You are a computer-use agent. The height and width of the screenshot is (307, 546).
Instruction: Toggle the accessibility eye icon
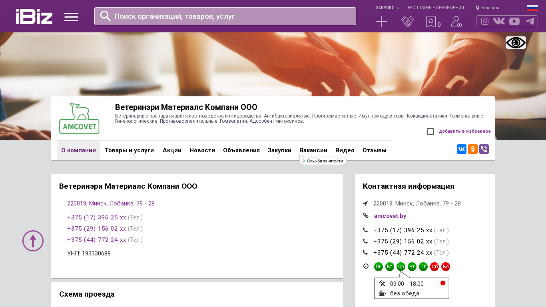516,43
